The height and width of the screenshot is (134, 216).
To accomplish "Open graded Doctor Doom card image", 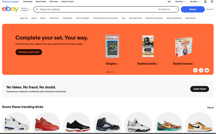I will click(112, 46).
